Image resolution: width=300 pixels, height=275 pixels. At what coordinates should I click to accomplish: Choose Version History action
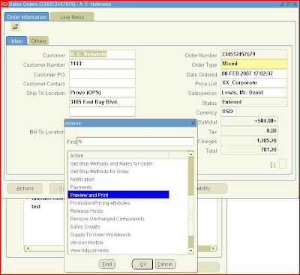pos(118,243)
